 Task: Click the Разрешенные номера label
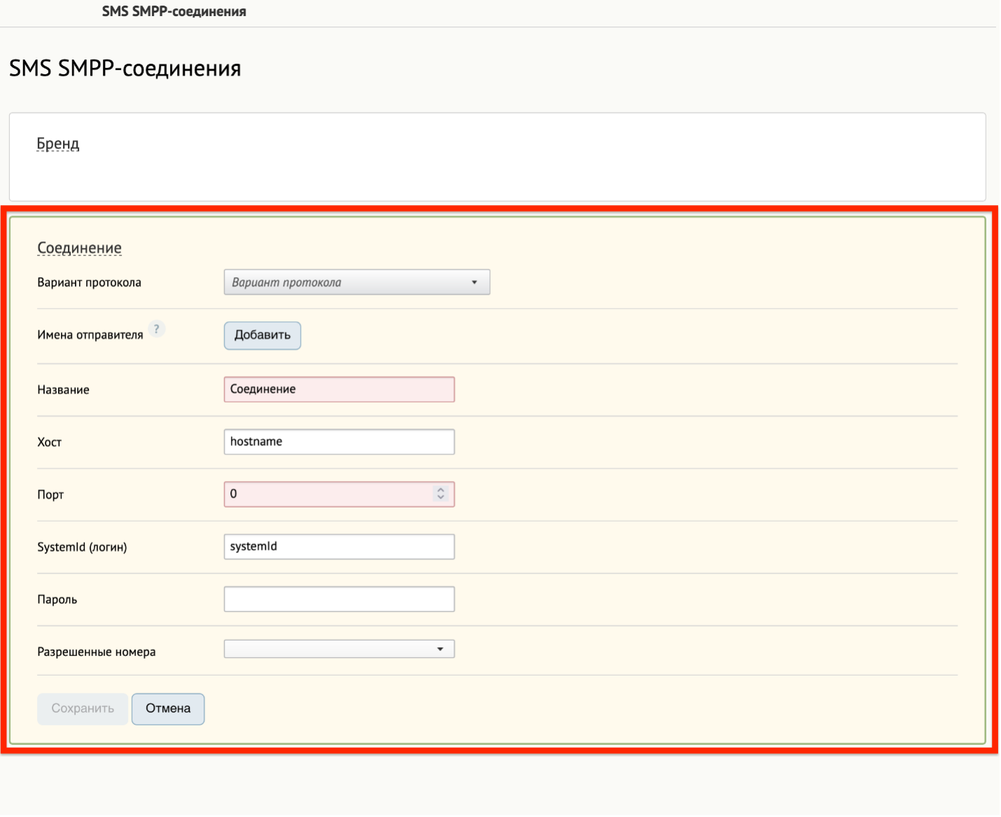pyautogui.click(x=97, y=652)
